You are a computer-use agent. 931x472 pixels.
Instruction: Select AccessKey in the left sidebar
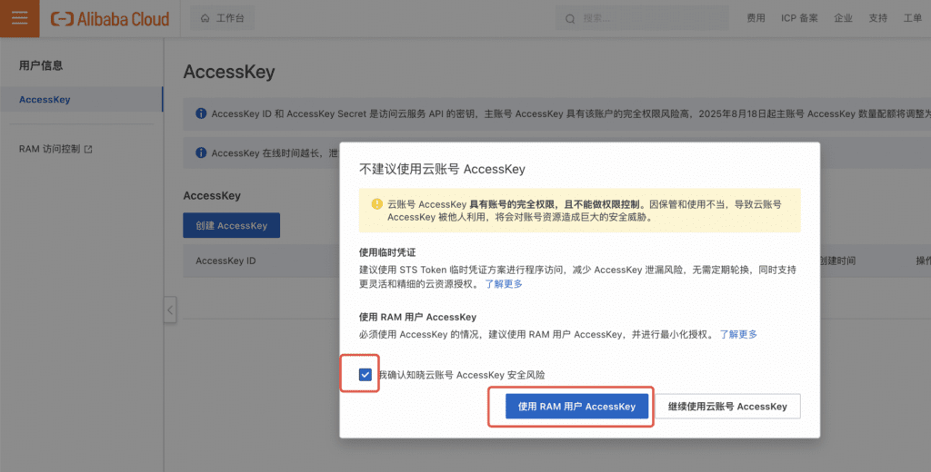[45, 100]
